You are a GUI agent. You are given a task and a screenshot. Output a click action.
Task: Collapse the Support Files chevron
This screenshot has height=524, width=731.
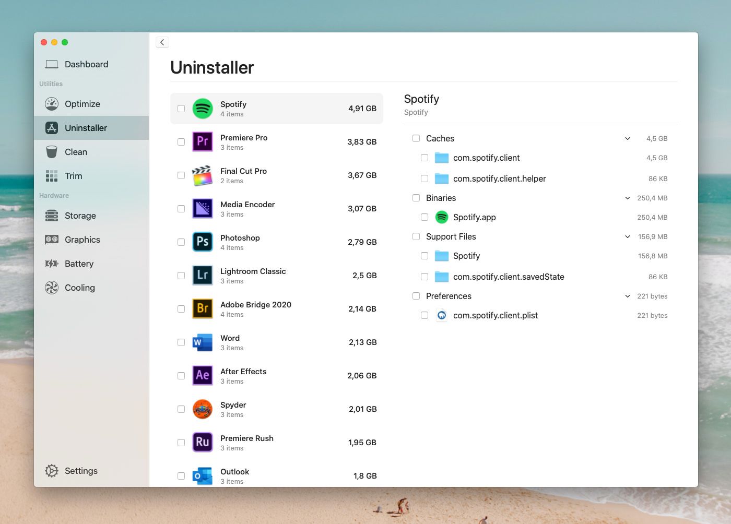click(x=628, y=236)
